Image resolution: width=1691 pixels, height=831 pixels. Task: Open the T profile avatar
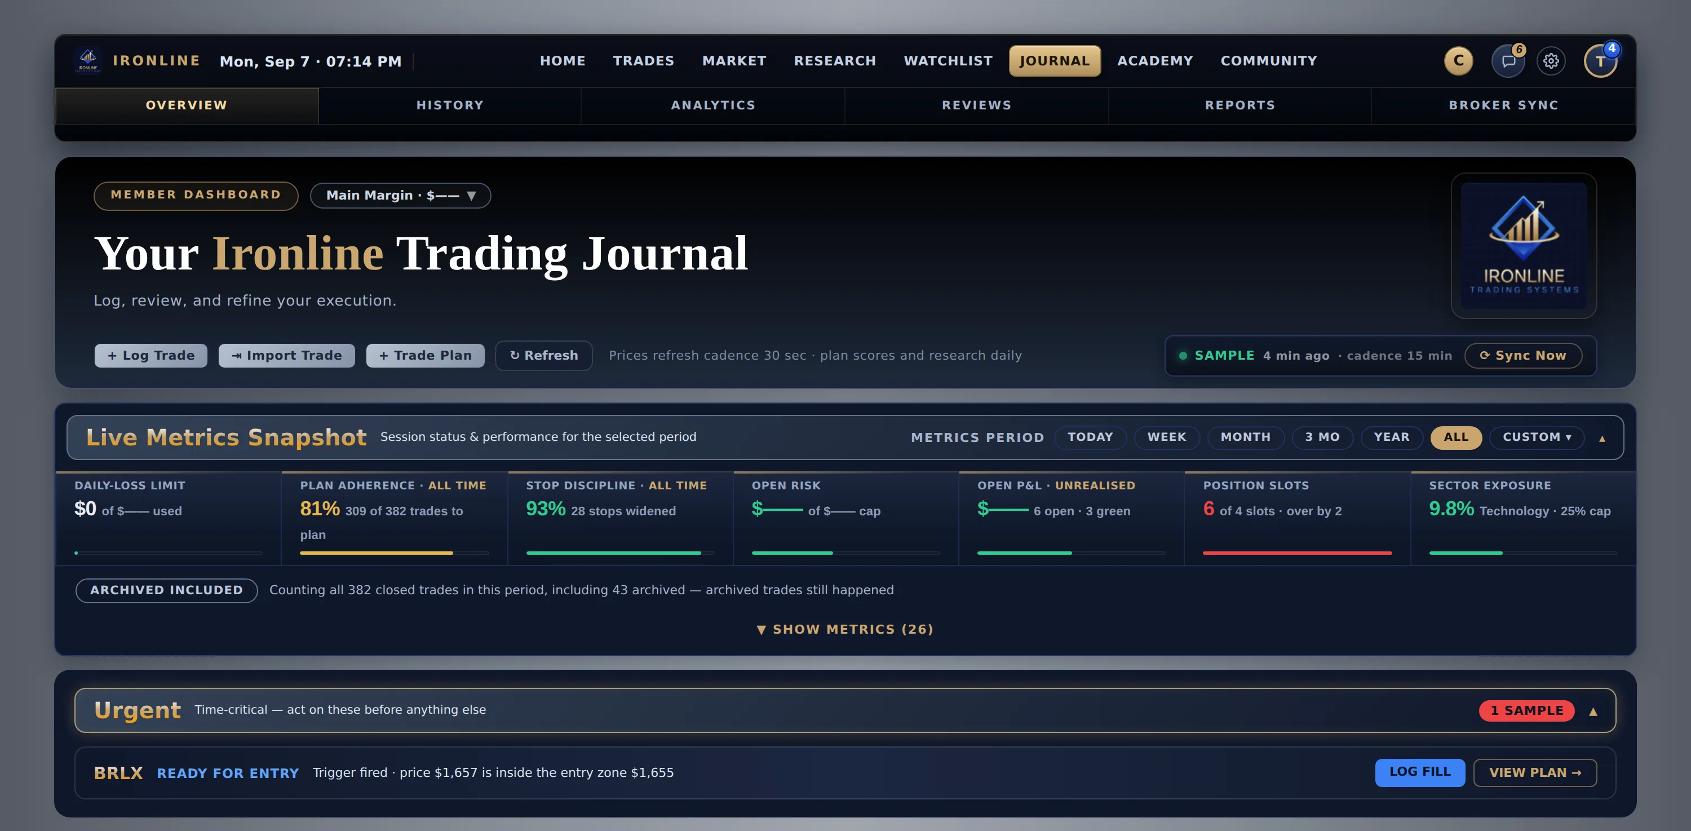pyautogui.click(x=1600, y=61)
